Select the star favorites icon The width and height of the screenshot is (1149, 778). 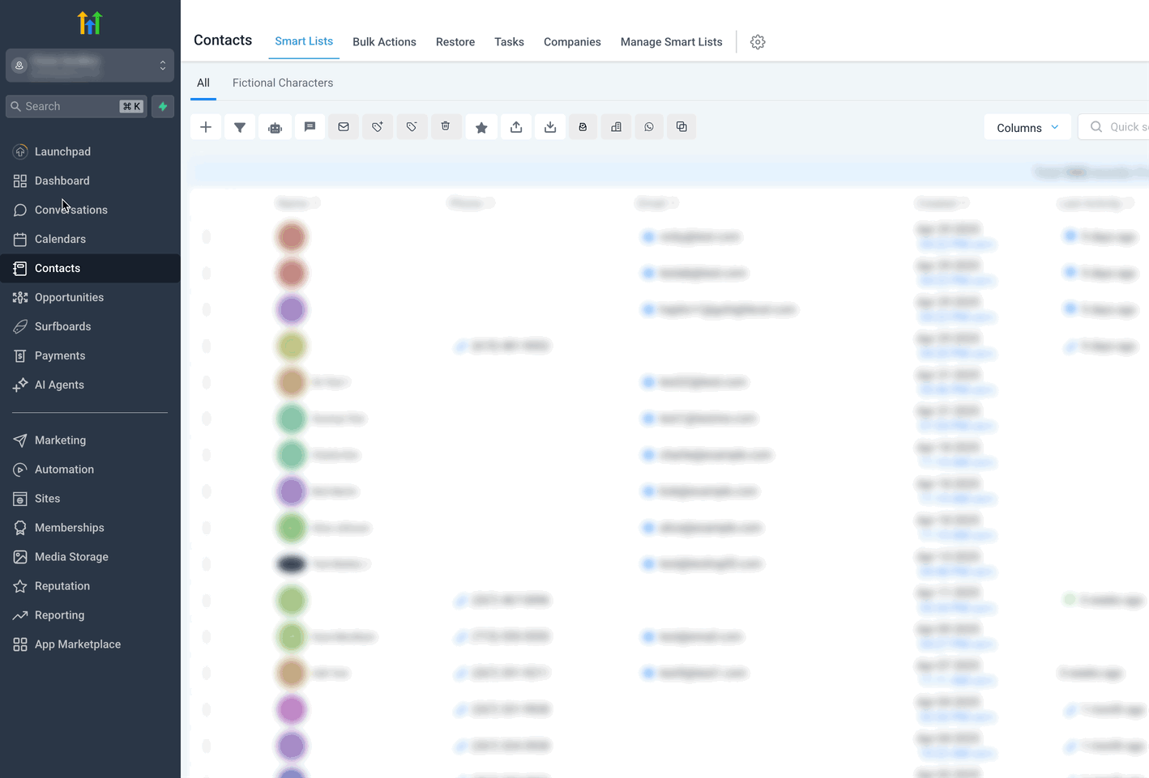pyautogui.click(x=481, y=126)
